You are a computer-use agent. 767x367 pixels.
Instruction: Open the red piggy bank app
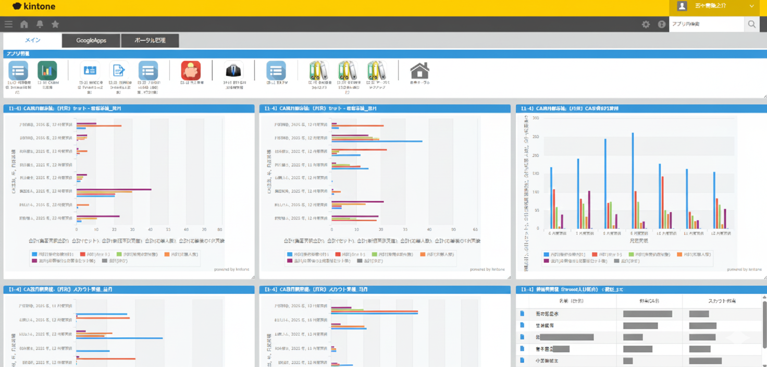(x=191, y=71)
